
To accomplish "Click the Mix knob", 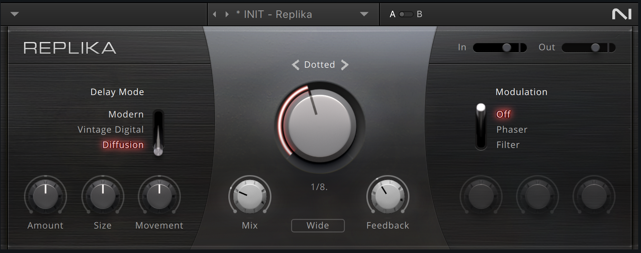I will click(x=250, y=196).
